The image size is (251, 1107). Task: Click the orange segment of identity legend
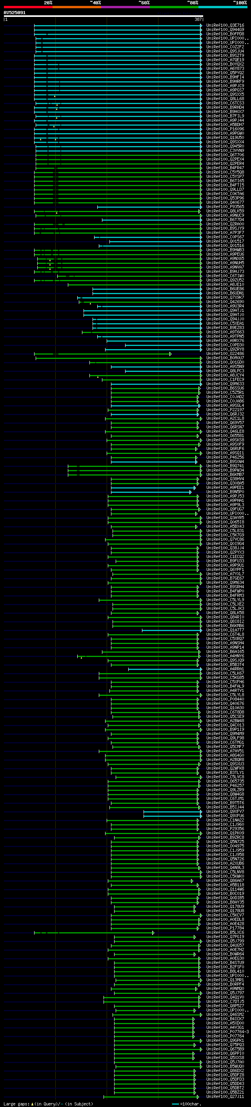pyautogui.click(x=77, y=7)
